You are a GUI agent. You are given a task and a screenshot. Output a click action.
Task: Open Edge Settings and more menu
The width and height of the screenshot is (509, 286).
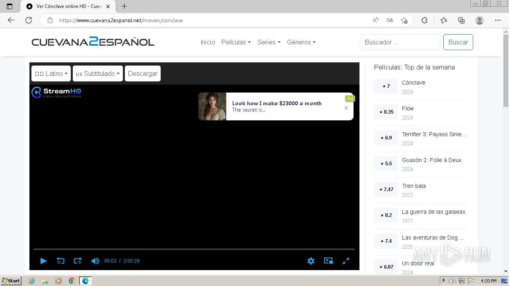click(x=498, y=20)
